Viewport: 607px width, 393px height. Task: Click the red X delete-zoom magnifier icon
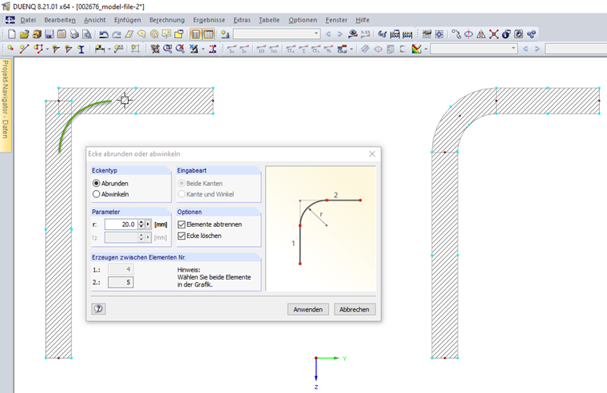tap(180, 49)
